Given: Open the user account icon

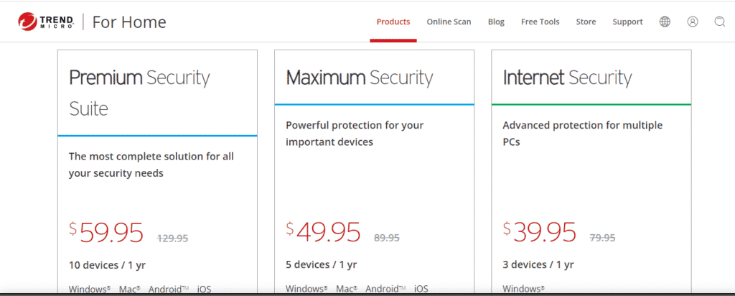Looking at the screenshot, I should [x=693, y=22].
